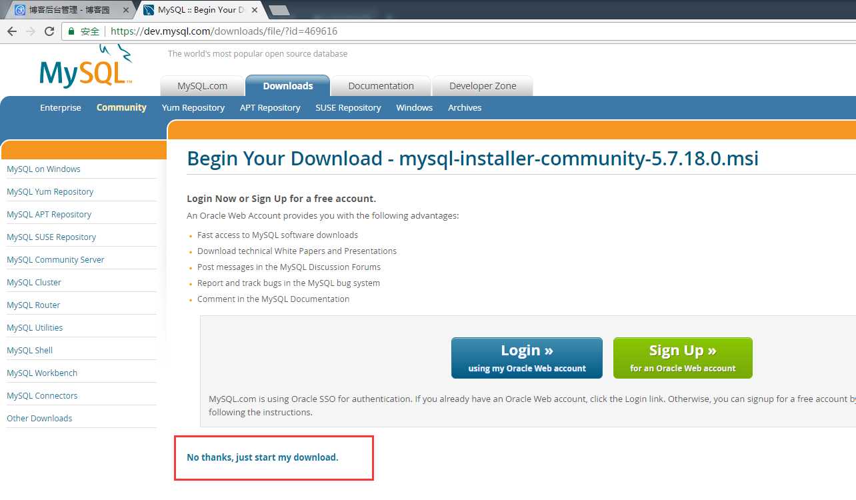Image resolution: width=856 pixels, height=500 pixels.
Task: Open MySQL APT Repository sidebar link
Action: 49,215
